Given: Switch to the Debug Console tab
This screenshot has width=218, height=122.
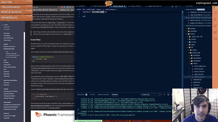Looking at the screenshot, I should (103, 95).
